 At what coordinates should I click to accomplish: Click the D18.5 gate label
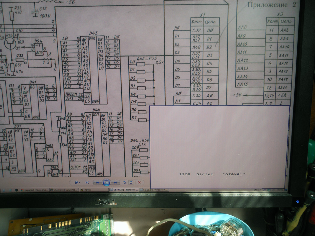(54, 167)
